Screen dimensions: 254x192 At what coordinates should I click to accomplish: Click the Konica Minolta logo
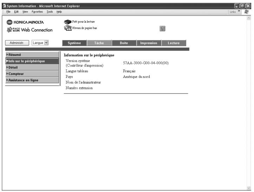pos(25,22)
